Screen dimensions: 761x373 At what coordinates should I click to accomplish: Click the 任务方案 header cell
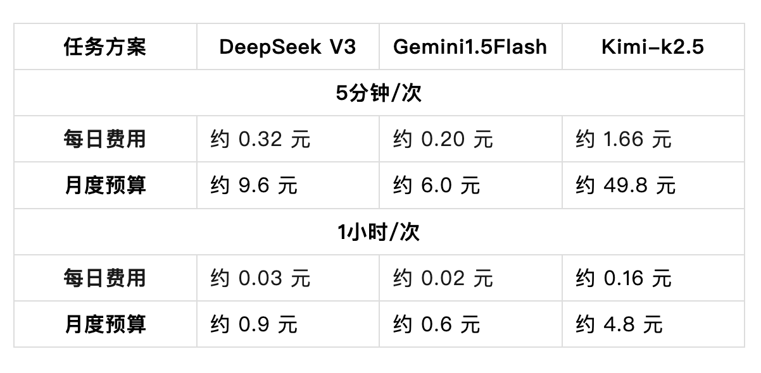(x=105, y=47)
